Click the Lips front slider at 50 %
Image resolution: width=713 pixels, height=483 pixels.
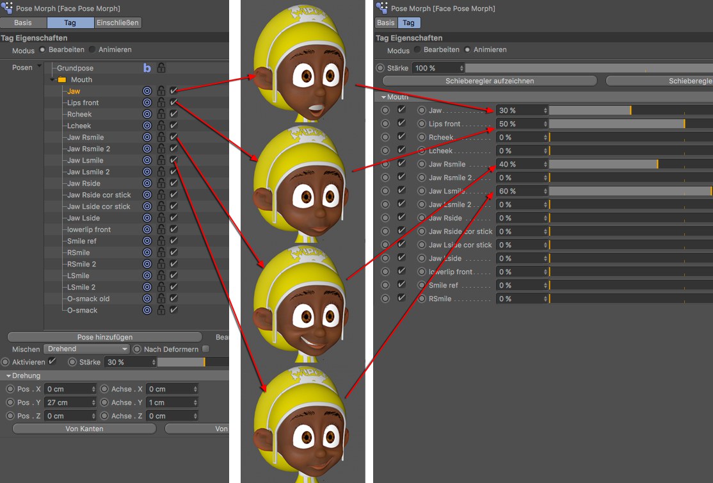(616, 124)
